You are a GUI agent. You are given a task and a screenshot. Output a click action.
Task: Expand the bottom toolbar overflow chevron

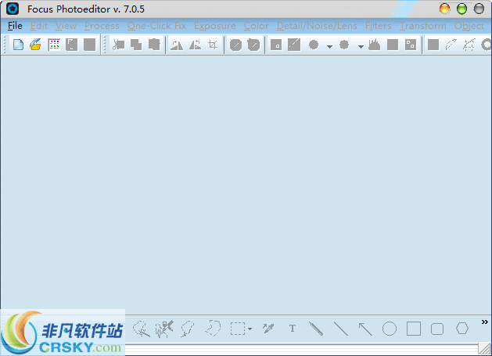coord(484,322)
